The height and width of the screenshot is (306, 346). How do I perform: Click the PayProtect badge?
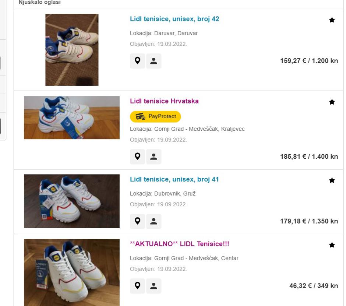click(x=155, y=116)
